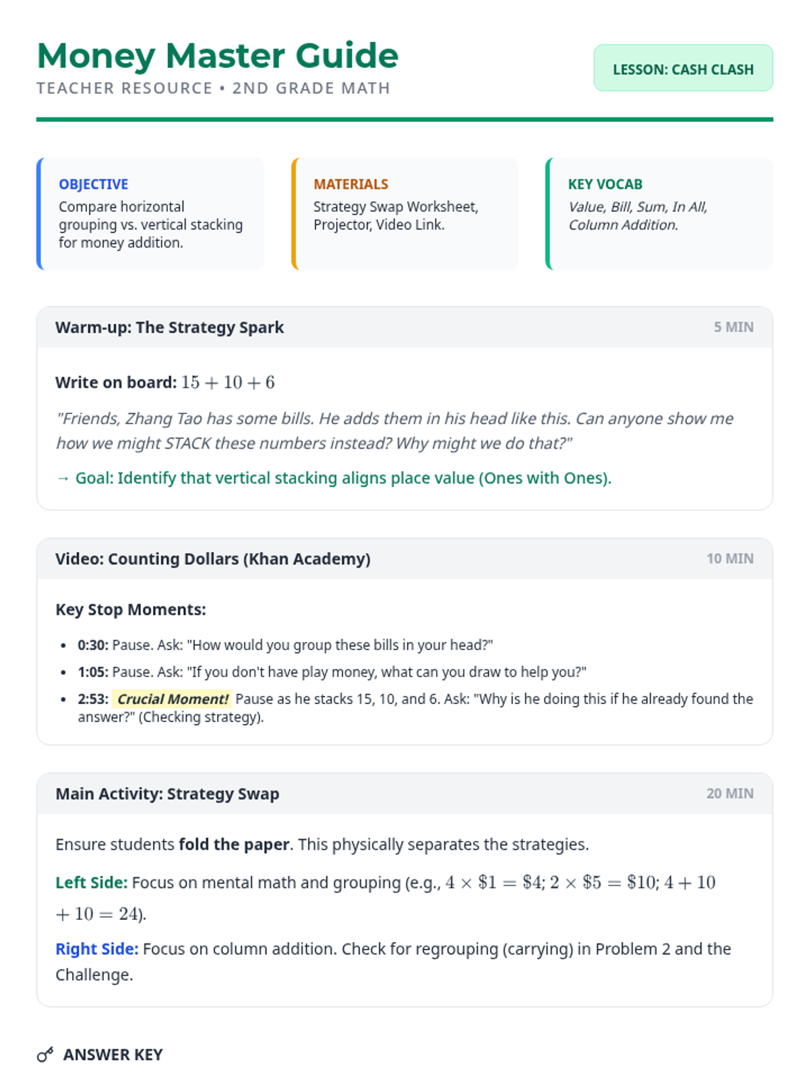Select the Money Master Guide title
Viewport: 809px width, 1079px height.
click(x=217, y=55)
